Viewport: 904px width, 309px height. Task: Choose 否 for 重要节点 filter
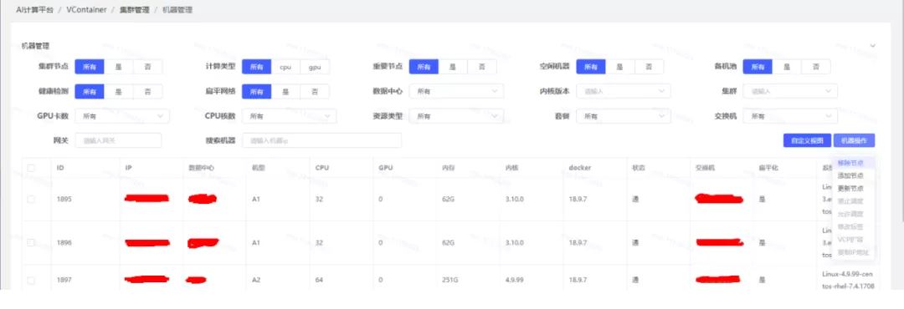click(x=482, y=67)
